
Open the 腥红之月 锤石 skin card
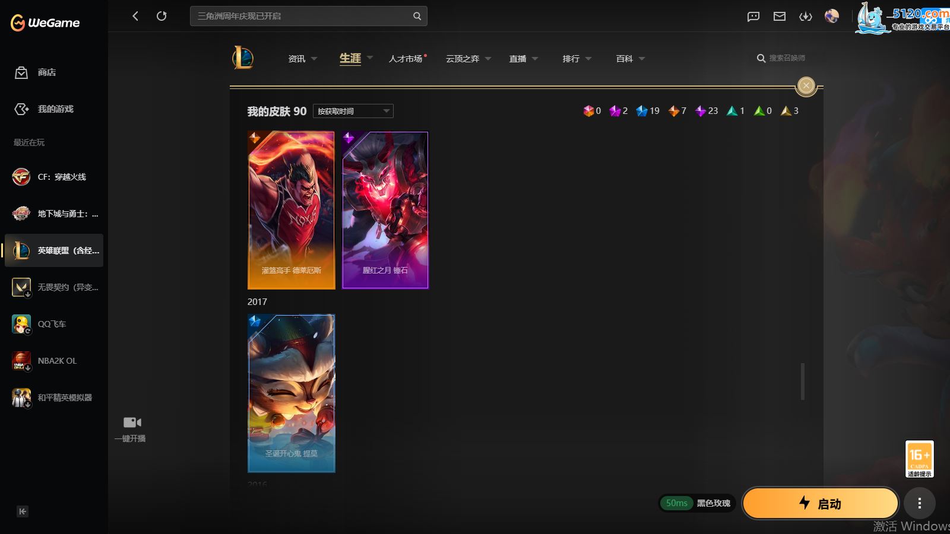385,210
